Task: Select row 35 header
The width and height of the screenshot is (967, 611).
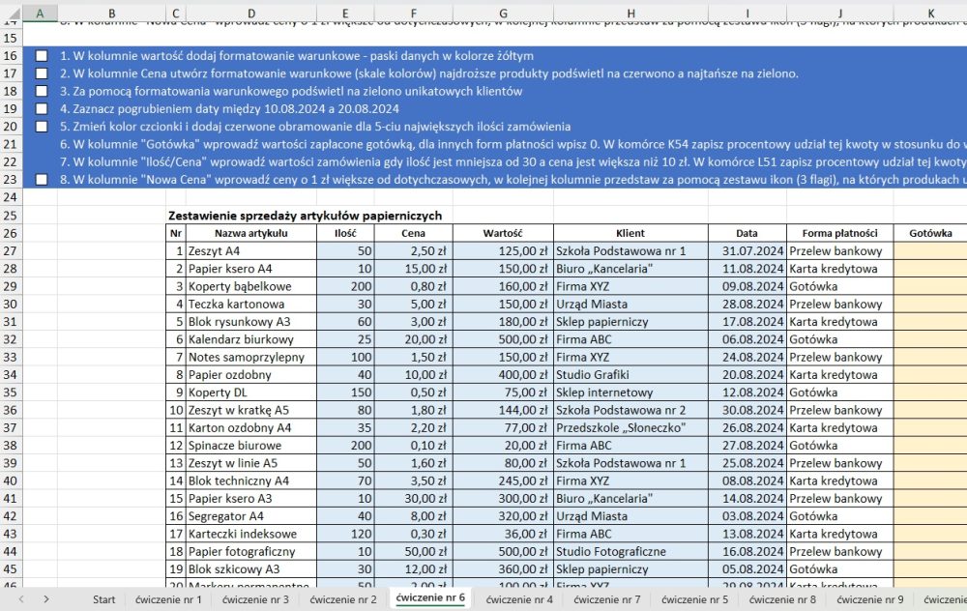Action: pos(11,393)
